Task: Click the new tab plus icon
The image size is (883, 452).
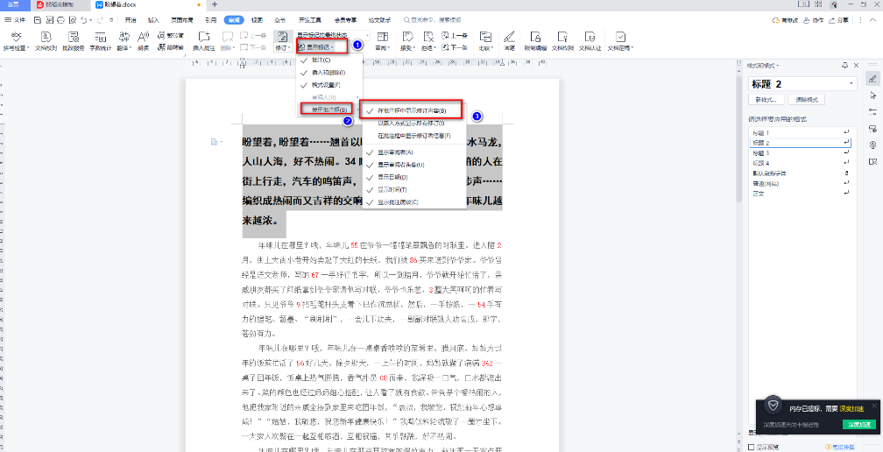Action: point(215,4)
